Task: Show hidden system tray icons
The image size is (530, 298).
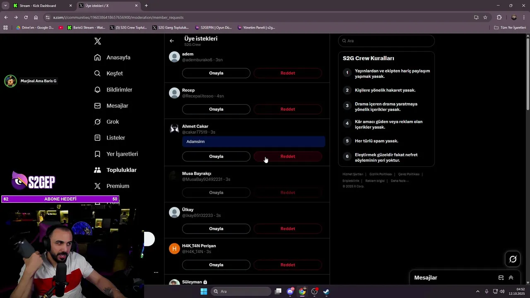Action: coord(477,291)
